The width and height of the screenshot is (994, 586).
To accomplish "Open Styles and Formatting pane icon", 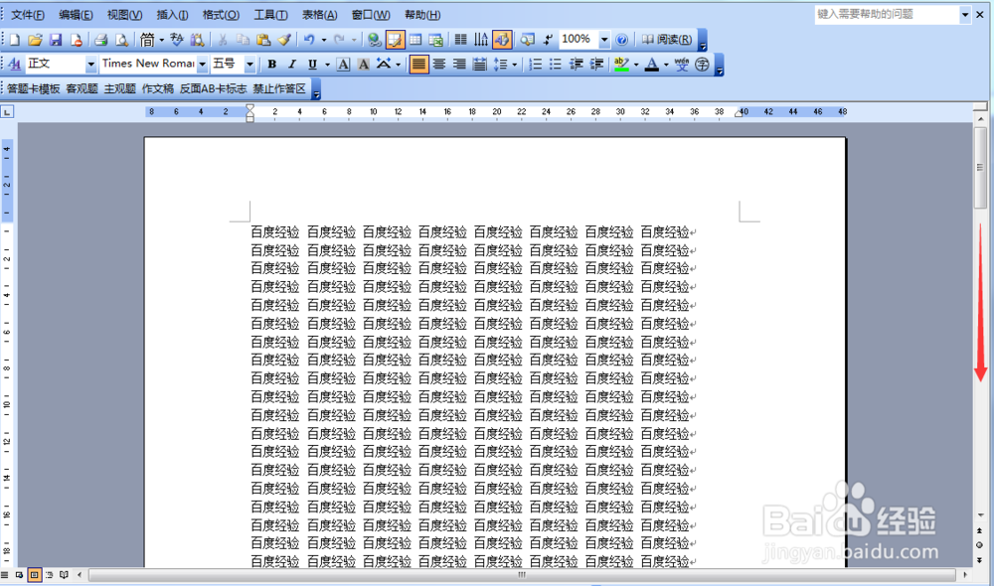I will 15,64.
